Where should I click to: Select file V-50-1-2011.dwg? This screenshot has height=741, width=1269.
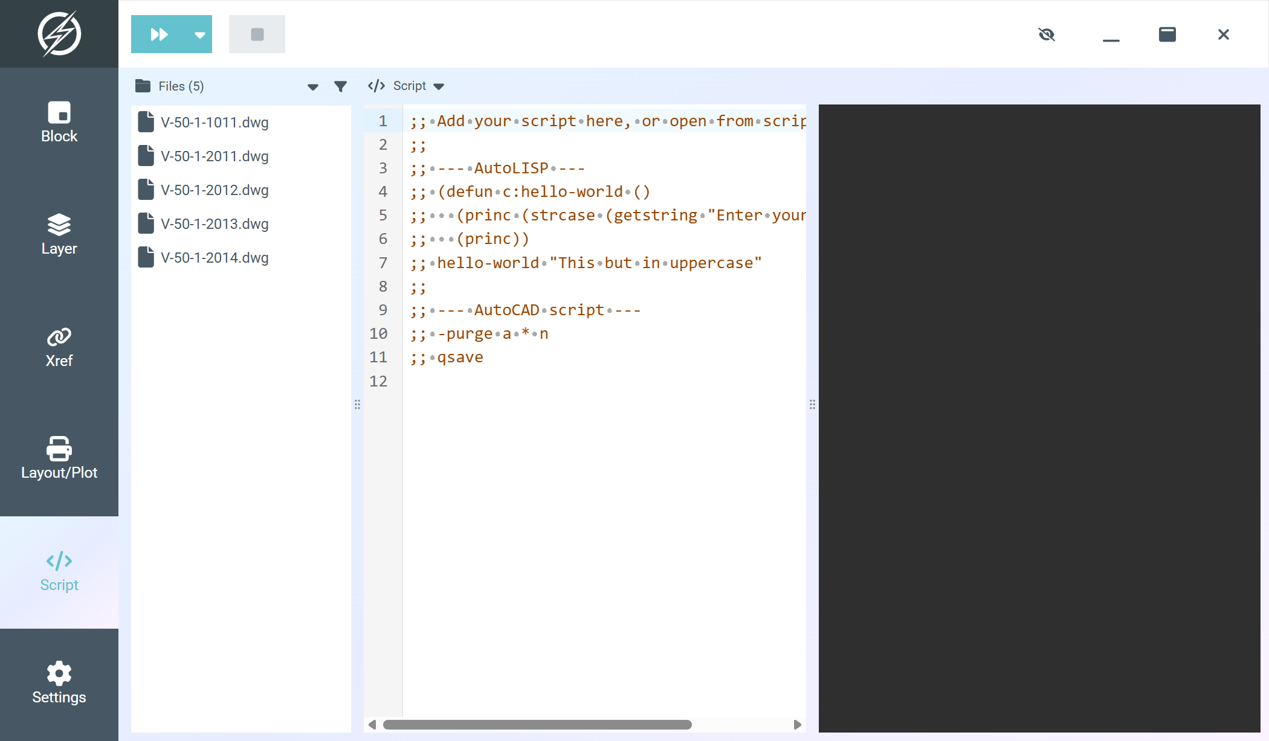coord(241,156)
